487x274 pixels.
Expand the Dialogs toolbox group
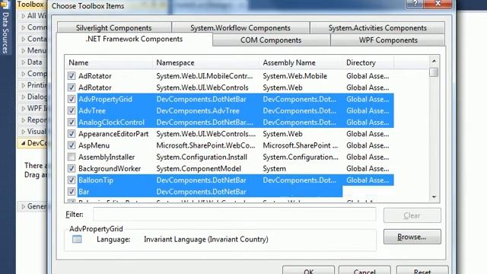pyautogui.click(x=24, y=97)
